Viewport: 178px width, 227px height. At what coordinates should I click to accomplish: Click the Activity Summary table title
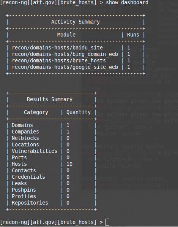pos(76,22)
